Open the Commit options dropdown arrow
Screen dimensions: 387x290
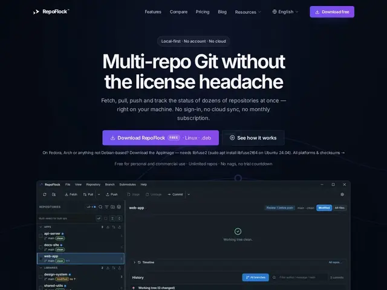(x=189, y=195)
